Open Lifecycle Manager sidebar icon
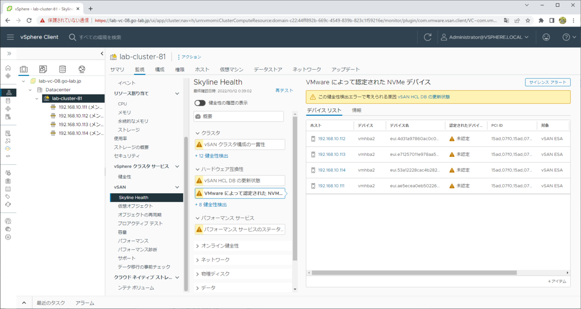Screen dimensions: 581x309 click(8, 204)
